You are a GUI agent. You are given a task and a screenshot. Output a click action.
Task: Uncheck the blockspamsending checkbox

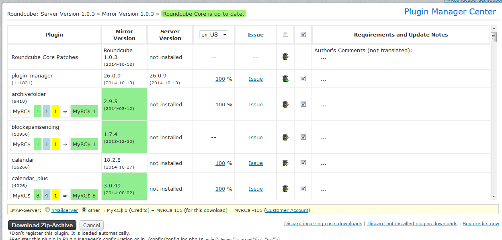303,137
